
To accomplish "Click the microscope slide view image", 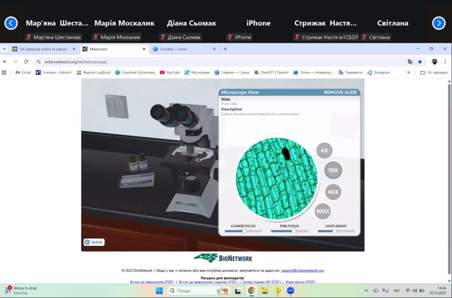I will point(276,178).
